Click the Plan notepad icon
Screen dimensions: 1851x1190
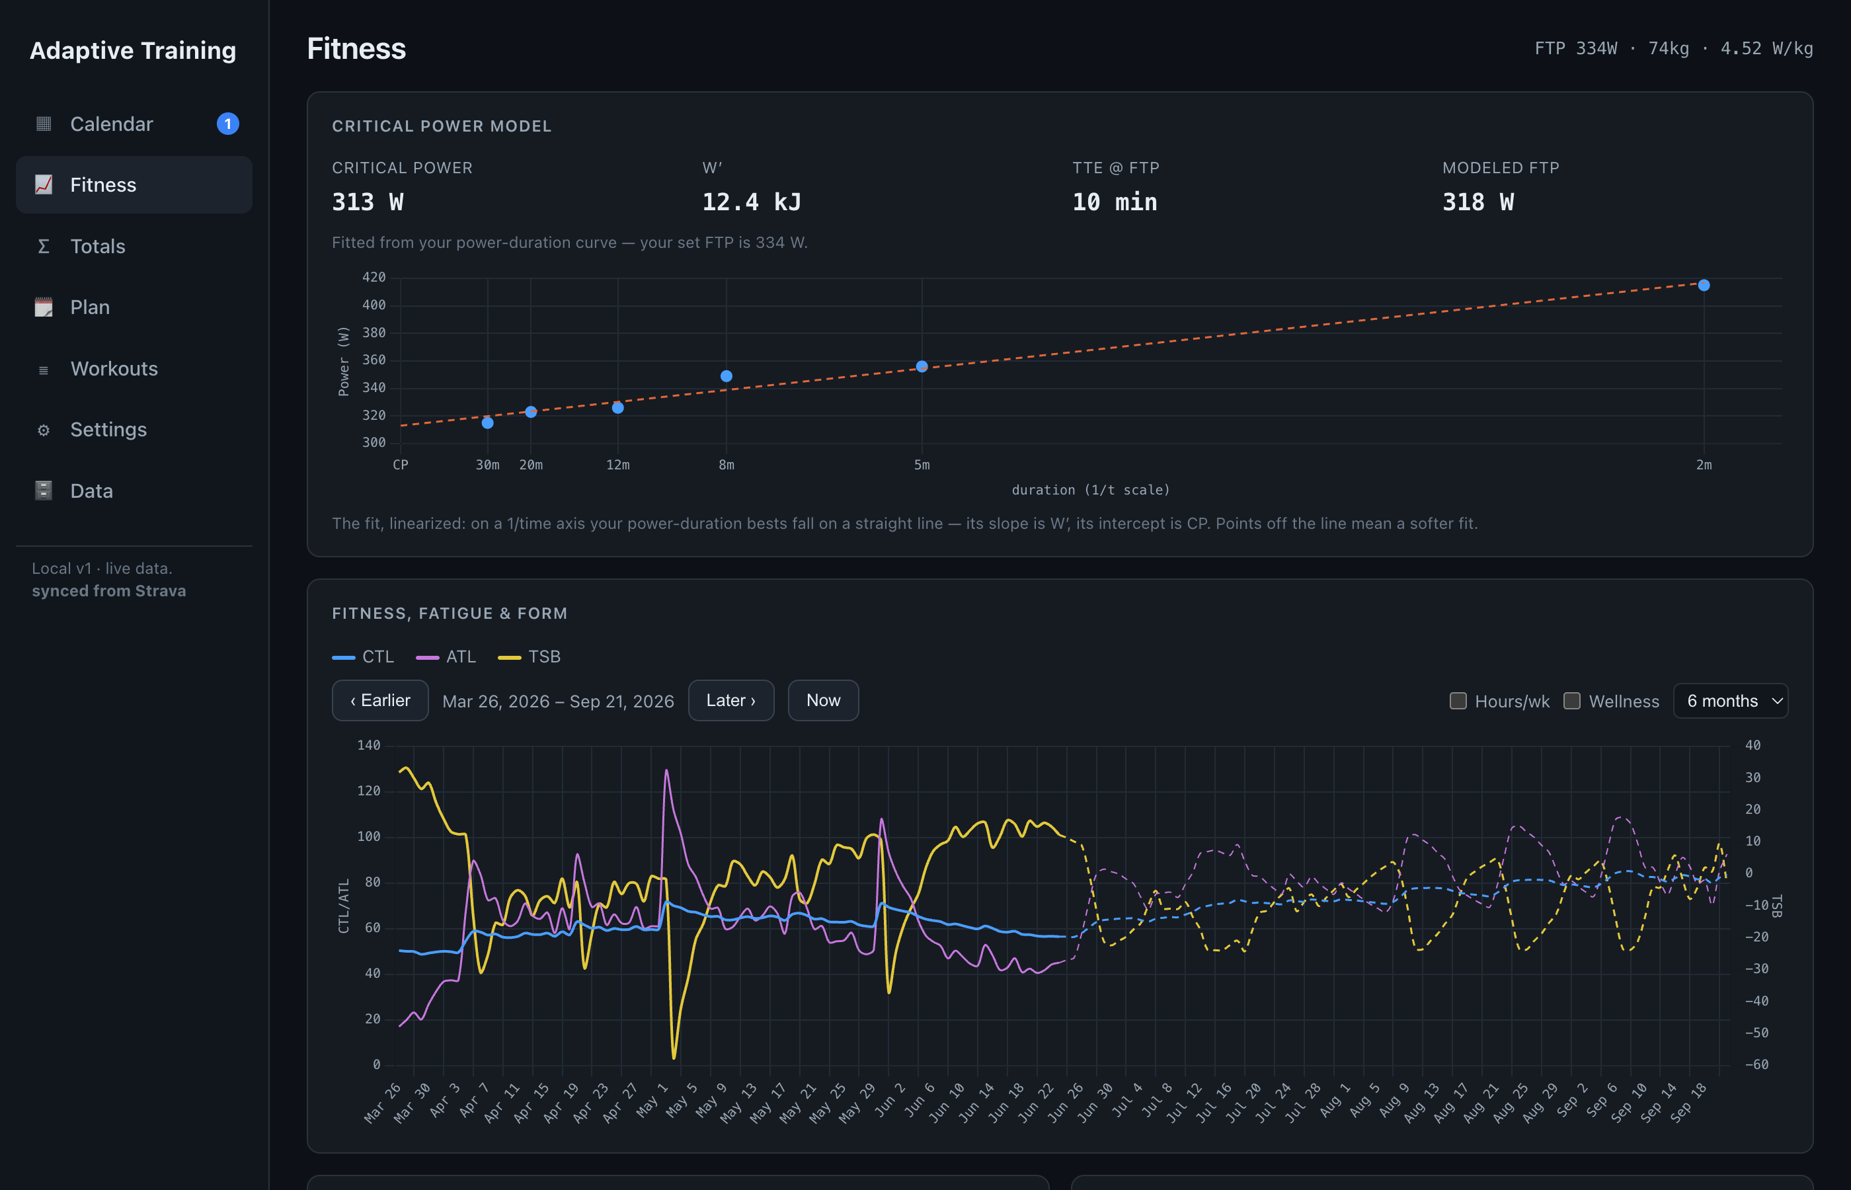coord(43,307)
